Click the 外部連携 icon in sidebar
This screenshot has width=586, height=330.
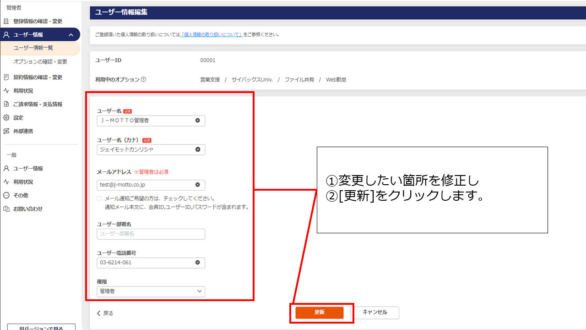pos(6,131)
